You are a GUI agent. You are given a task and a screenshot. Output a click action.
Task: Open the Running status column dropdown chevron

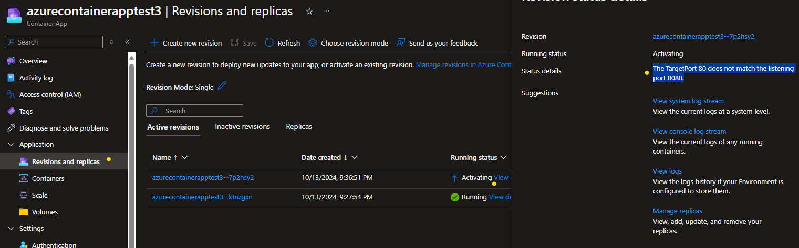click(x=503, y=157)
